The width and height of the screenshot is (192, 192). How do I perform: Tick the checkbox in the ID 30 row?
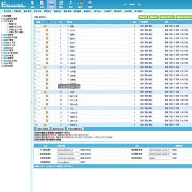coord(68,108)
